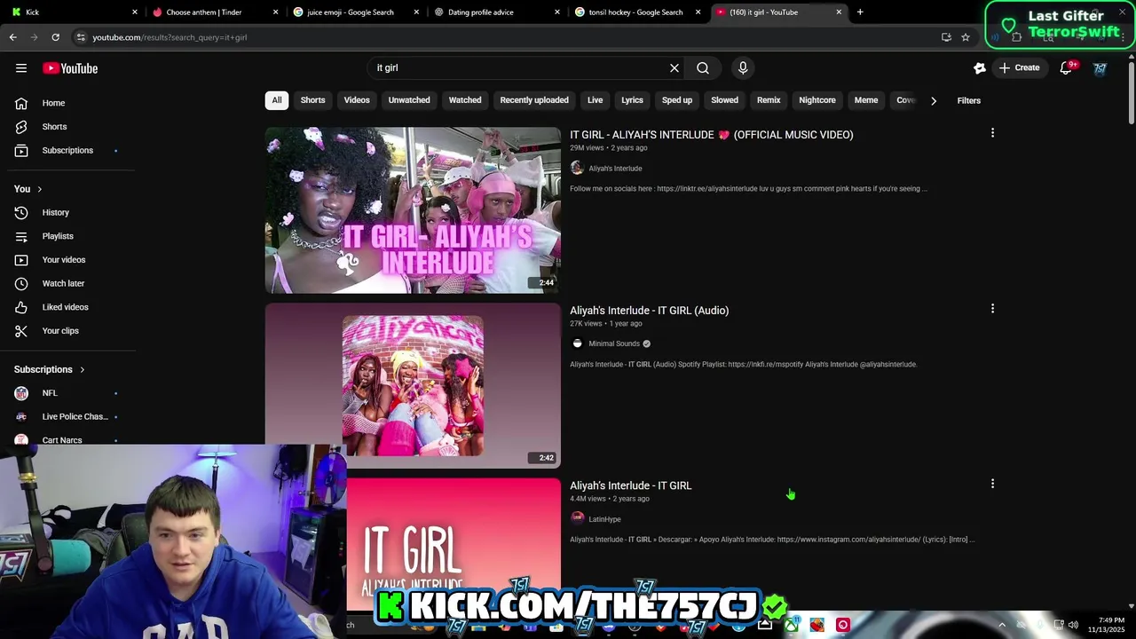
Task: Expand the Subscriptions section heading
Action: point(50,369)
